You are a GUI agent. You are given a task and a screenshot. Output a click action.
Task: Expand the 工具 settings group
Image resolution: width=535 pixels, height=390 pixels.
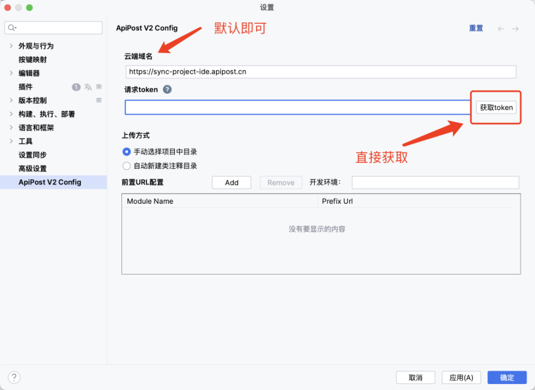11,141
